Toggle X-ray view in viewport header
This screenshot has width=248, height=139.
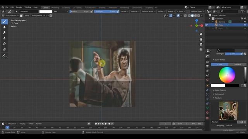[185, 15]
